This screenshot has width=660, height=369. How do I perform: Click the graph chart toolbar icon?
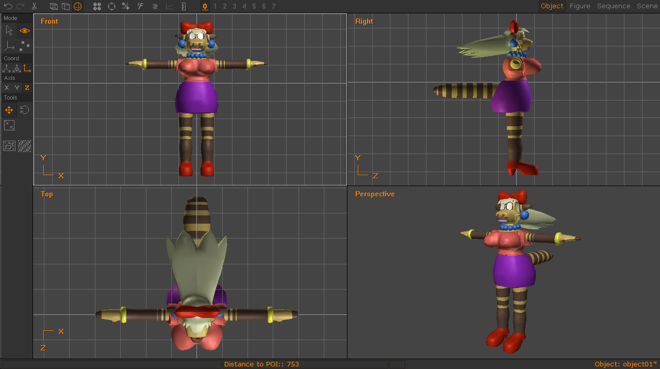pos(169,6)
